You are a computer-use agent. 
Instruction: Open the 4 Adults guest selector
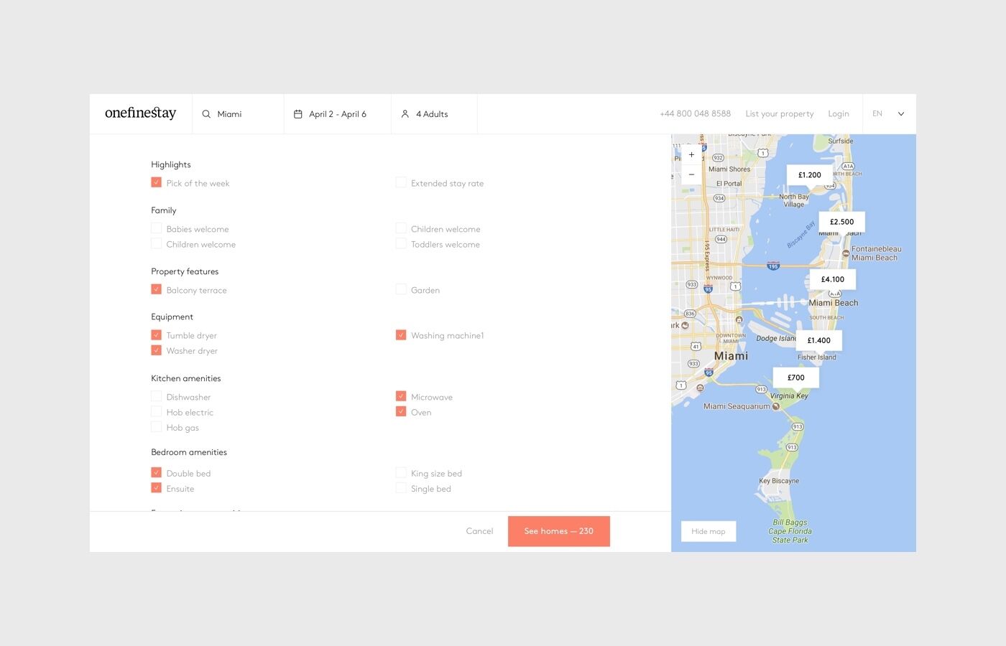click(x=432, y=114)
